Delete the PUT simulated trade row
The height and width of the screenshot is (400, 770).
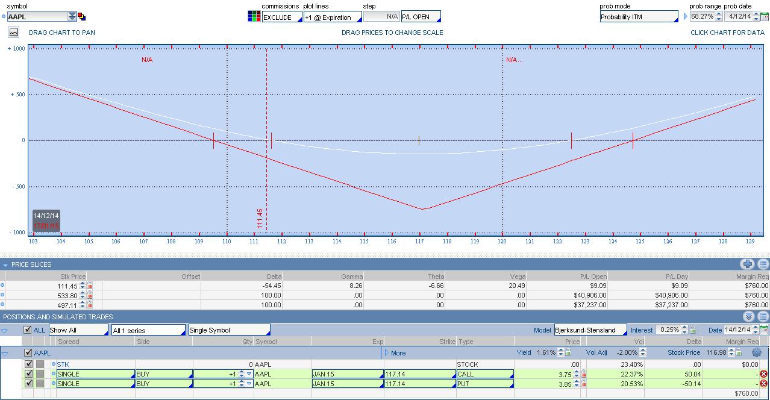click(763, 384)
